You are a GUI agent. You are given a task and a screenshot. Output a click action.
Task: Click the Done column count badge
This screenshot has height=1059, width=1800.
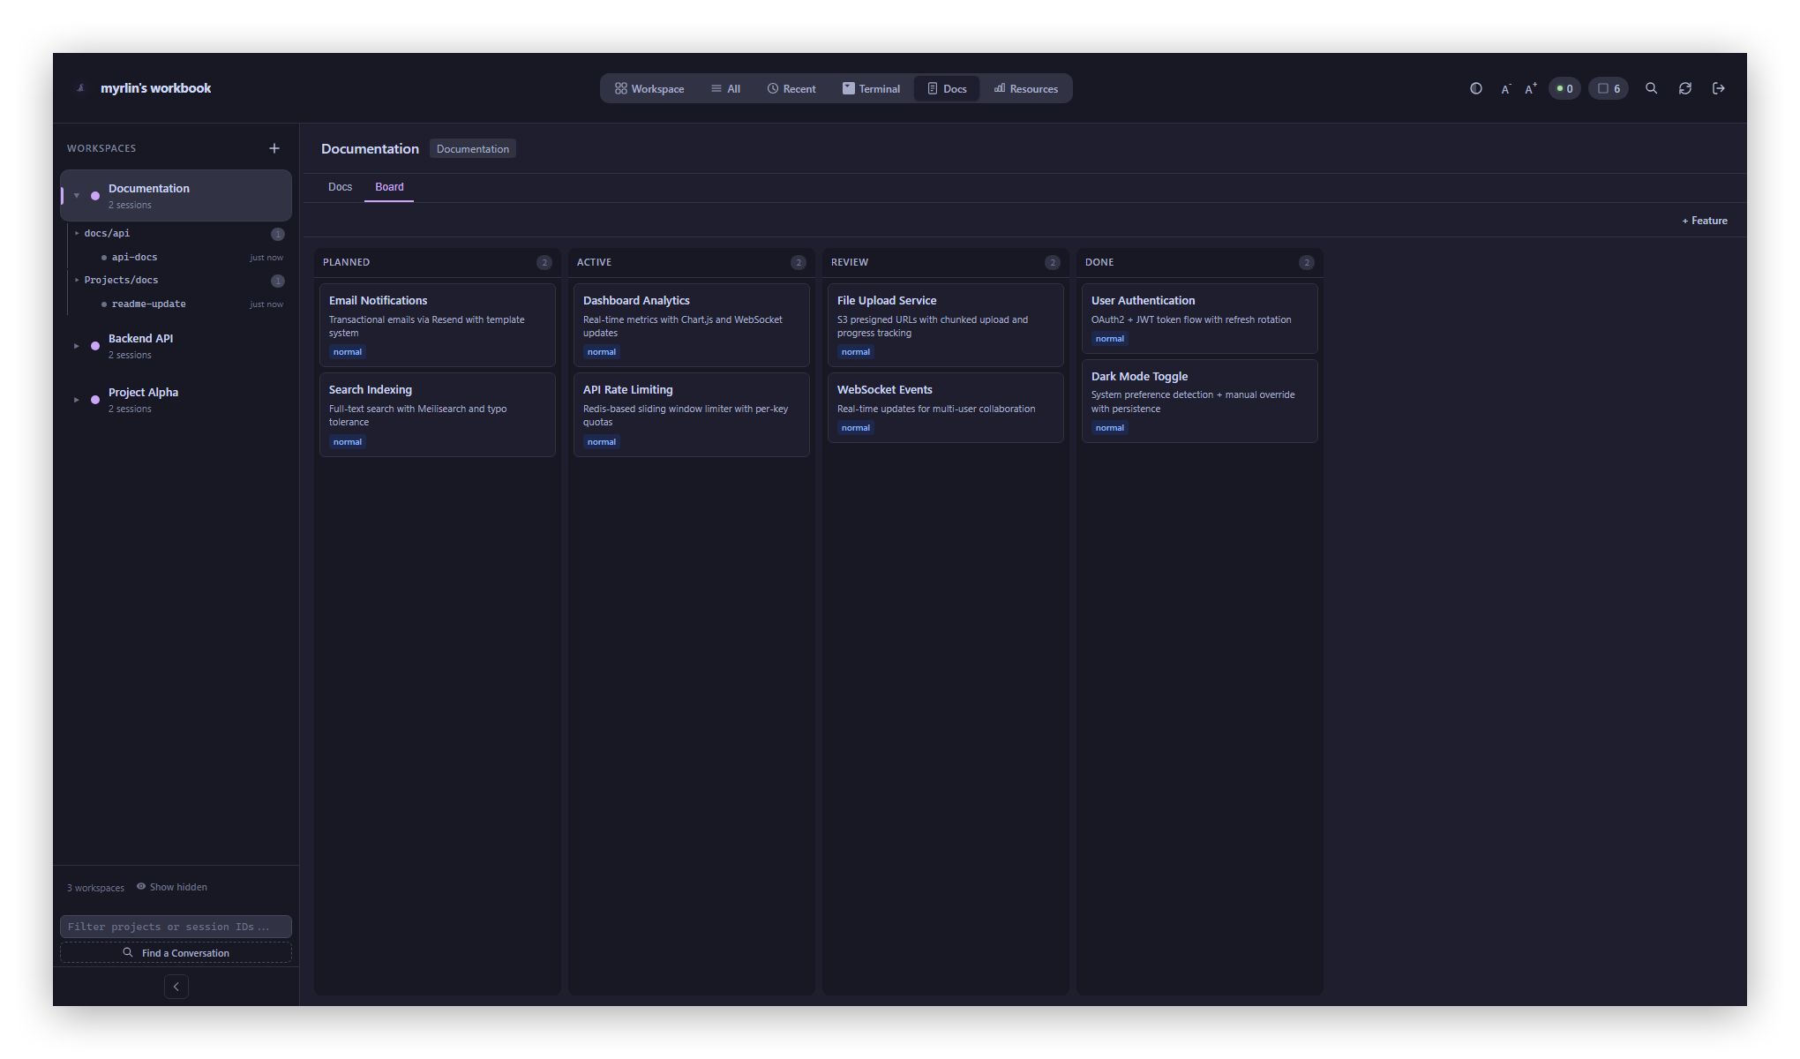[x=1307, y=262]
